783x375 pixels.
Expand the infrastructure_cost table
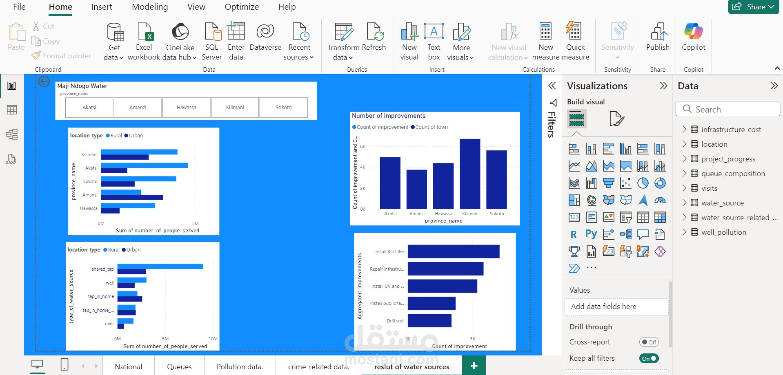(685, 130)
